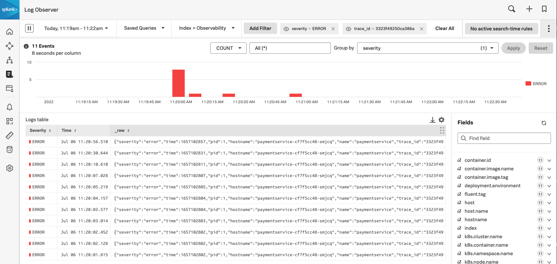Open log row at 11:20:01.815
Viewport: 557px width, 264px height.
pyautogui.click(x=236, y=255)
